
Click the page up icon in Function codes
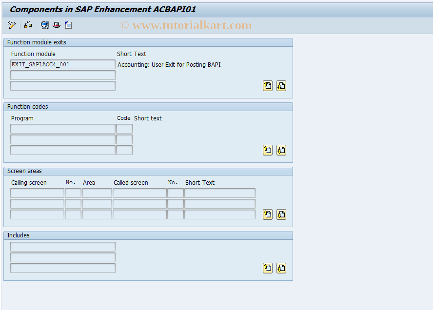tap(267, 150)
